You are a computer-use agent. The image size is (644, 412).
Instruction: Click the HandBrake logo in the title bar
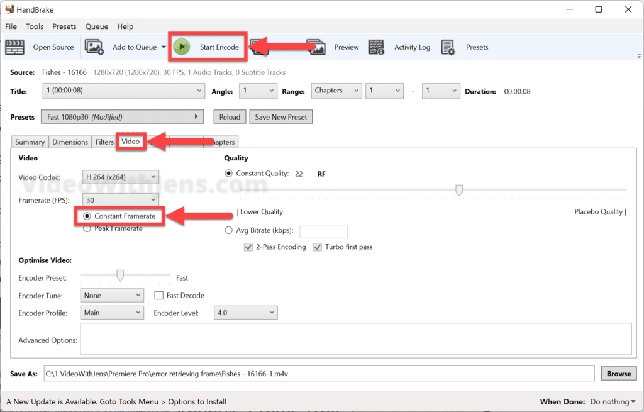click(9, 9)
